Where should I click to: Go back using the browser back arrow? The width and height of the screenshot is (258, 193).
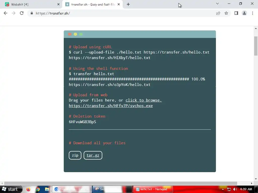tap(6, 13)
